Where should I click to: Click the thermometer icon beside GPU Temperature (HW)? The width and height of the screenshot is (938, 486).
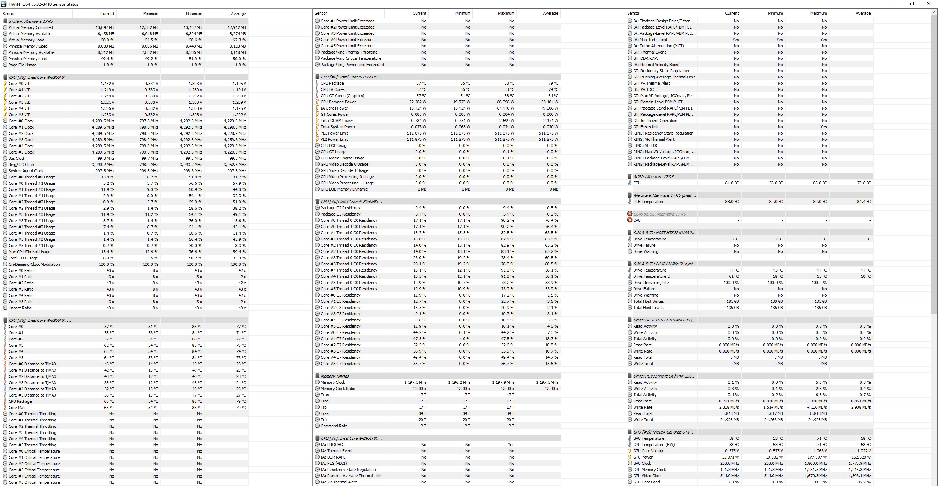tap(630, 445)
